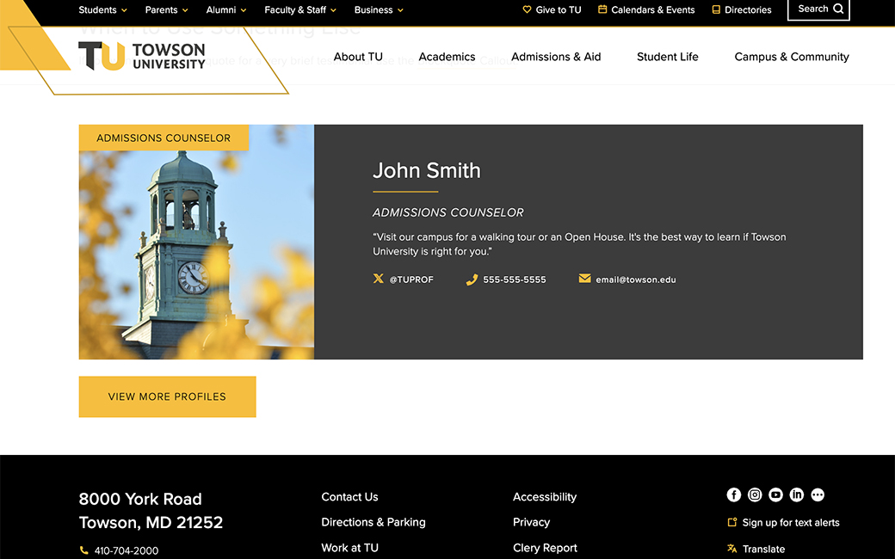The width and height of the screenshot is (895, 559).
Task: Open TU's Instagram icon in footer
Action: point(755,494)
